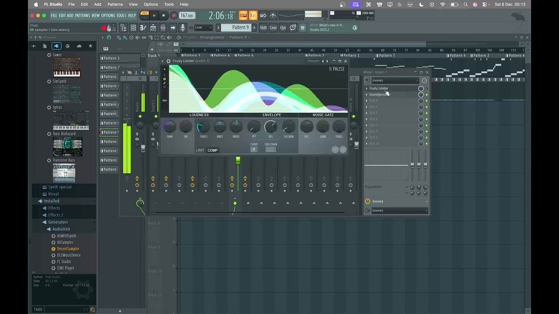The height and width of the screenshot is (314, 559).
Task: Click the playlist magnet snap icon
Action: coord(109,38)
